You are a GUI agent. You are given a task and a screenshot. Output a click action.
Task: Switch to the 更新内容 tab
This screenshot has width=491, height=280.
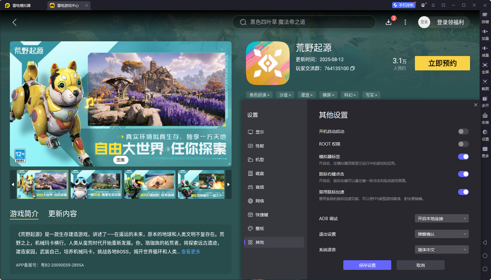[62, 214]
